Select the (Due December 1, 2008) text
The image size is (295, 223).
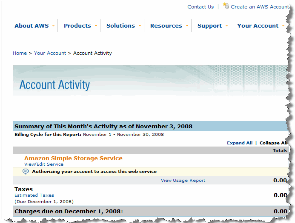(44, 201)
